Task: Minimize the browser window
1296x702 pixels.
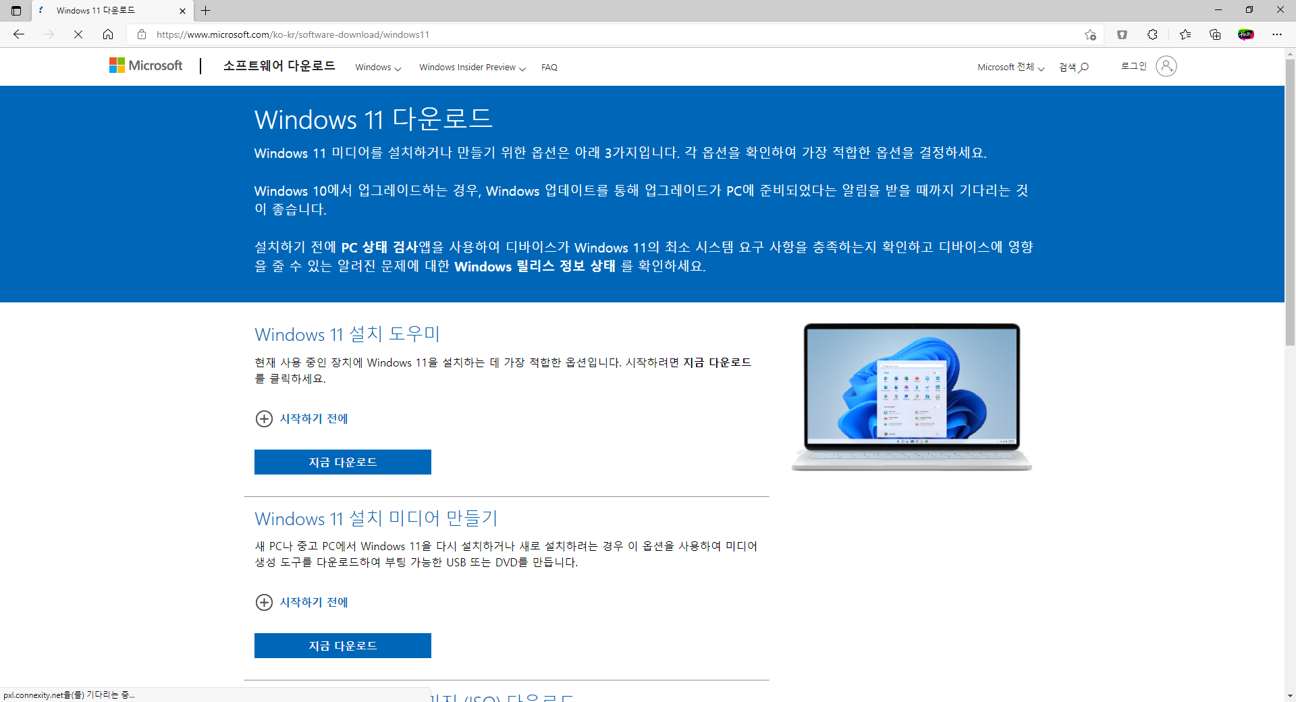Action: tap(1218, 9)
